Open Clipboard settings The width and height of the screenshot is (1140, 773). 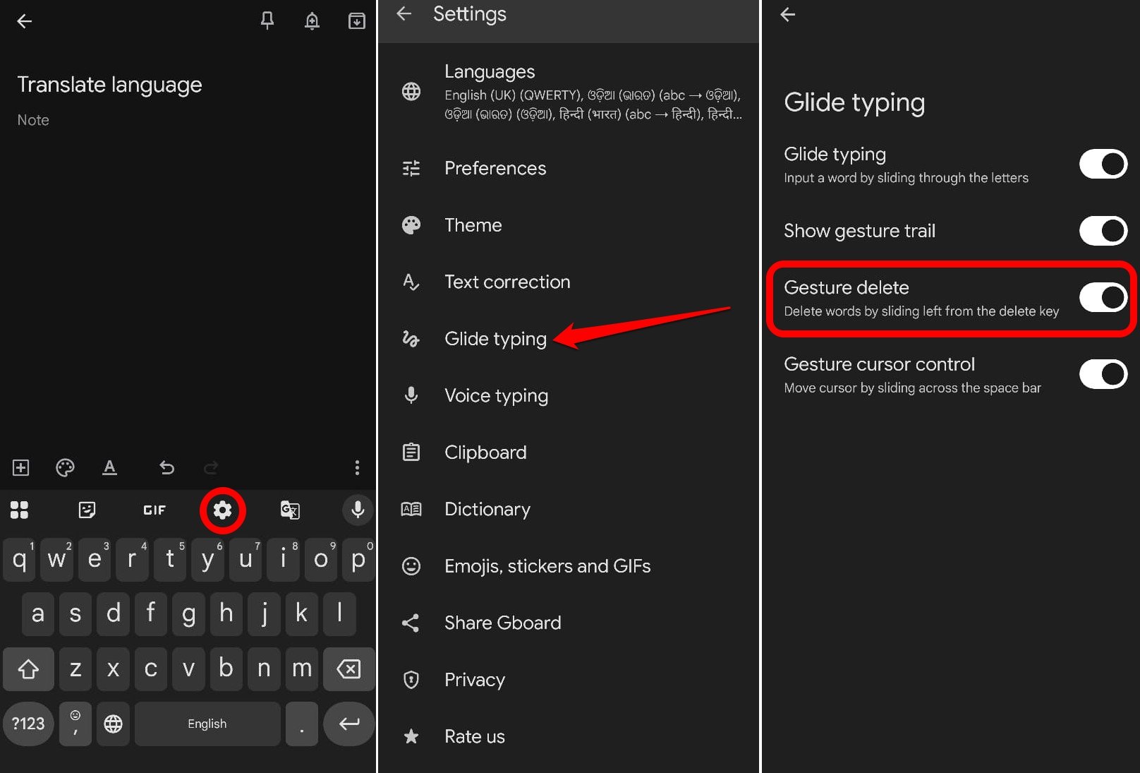(569, 453)
